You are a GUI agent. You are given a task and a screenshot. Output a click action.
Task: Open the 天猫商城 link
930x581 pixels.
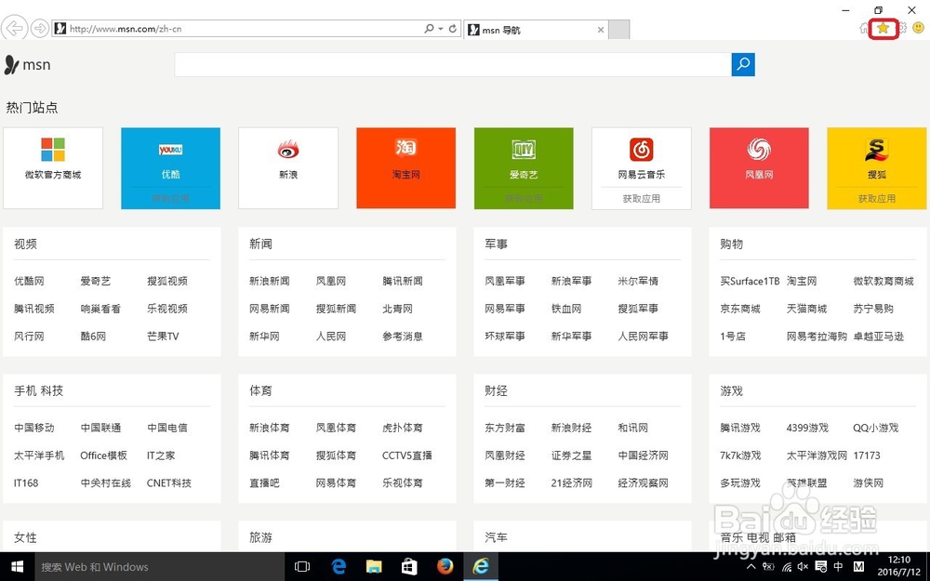coord(806,309)
